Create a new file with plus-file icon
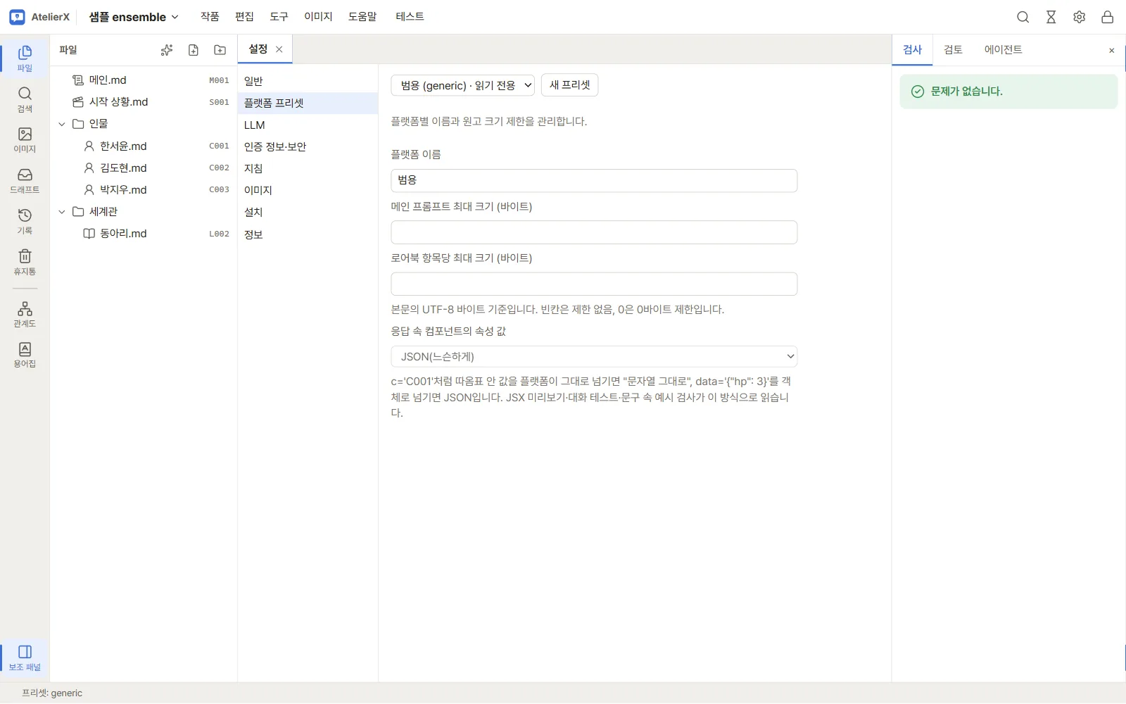 (194, 50)
